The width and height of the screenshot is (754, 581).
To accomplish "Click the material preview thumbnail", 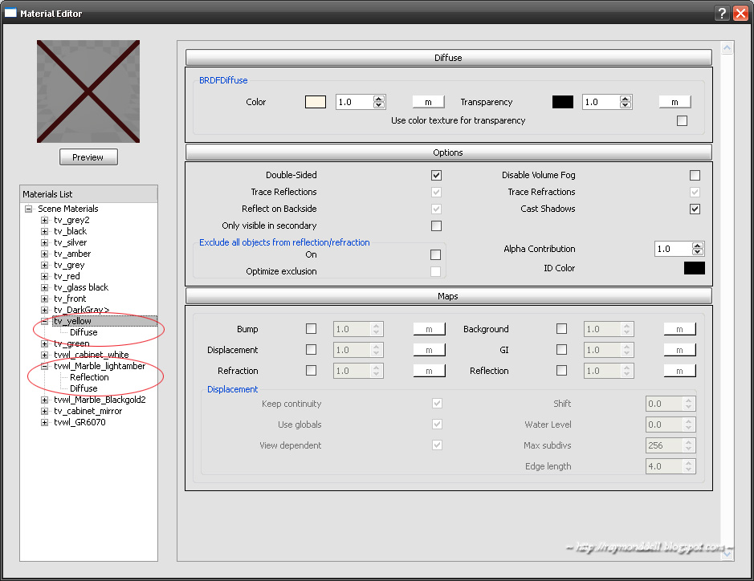I will pos(88,91).
